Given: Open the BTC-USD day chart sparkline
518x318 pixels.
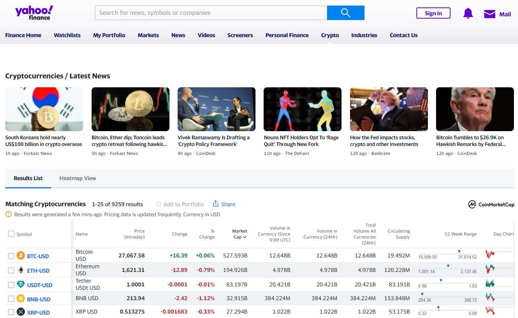Looking at the screenshot, I should point(499,255).
